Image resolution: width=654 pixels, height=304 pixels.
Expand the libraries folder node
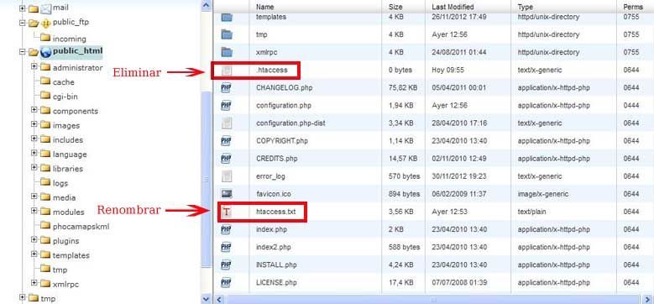[x=34, y=168]
